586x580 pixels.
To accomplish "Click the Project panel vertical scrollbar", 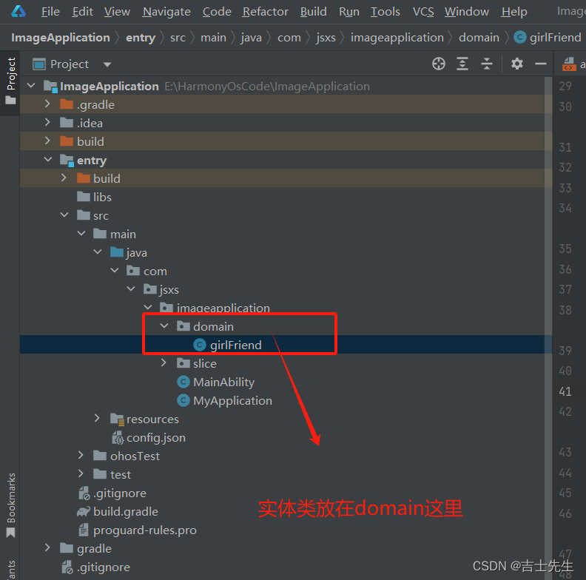I will [x=548, y=328].
